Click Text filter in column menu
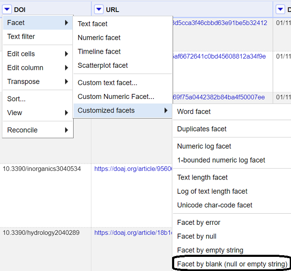 click(x=21, y=37)
